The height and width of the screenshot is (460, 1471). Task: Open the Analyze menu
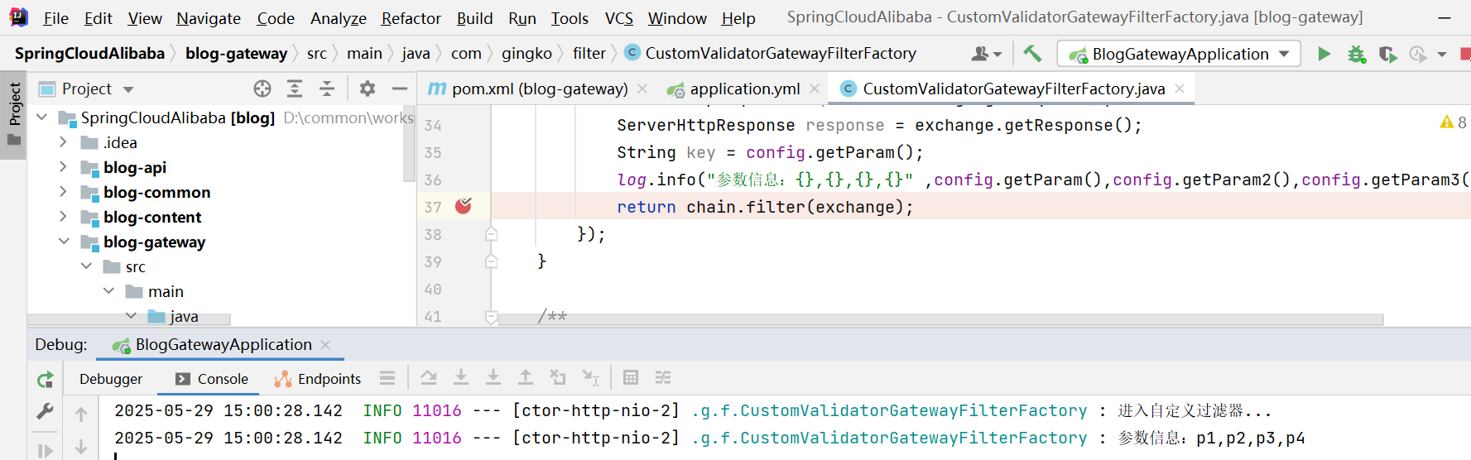(338, 18)
